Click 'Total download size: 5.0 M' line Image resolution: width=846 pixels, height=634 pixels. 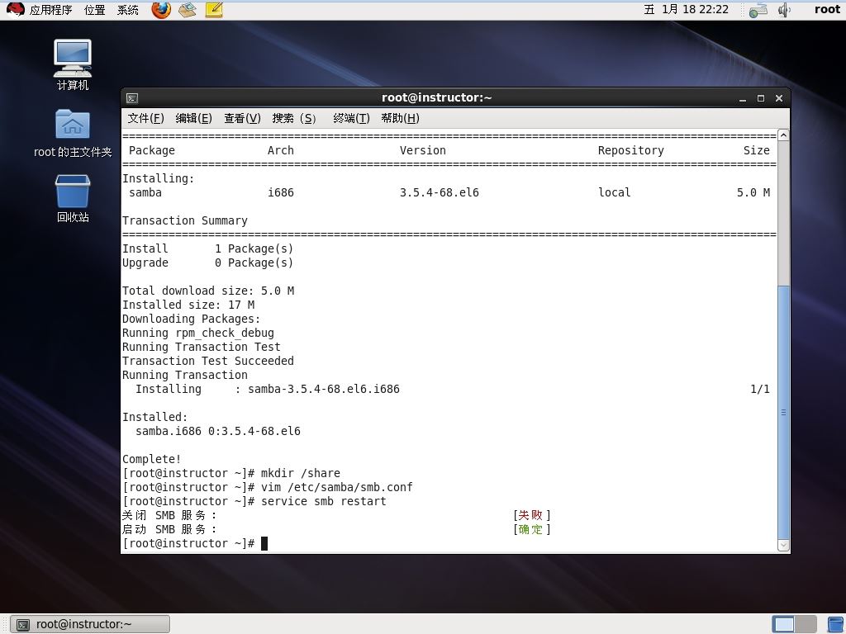coord(207,291)
